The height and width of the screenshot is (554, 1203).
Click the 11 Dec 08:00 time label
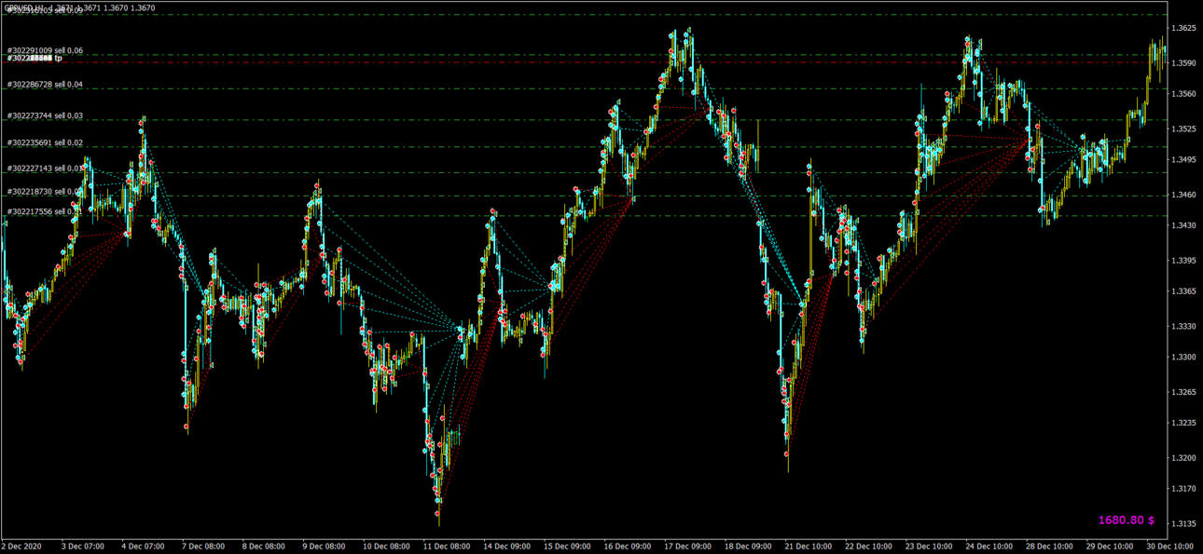(x=447, y=547)
